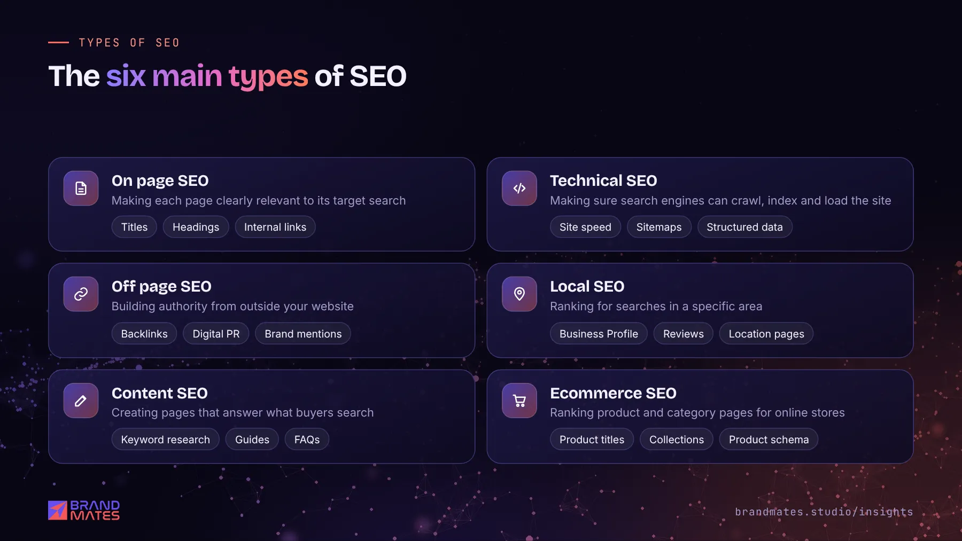
Task: Select the Internal links tag
Action: click(x=275, y=227)
